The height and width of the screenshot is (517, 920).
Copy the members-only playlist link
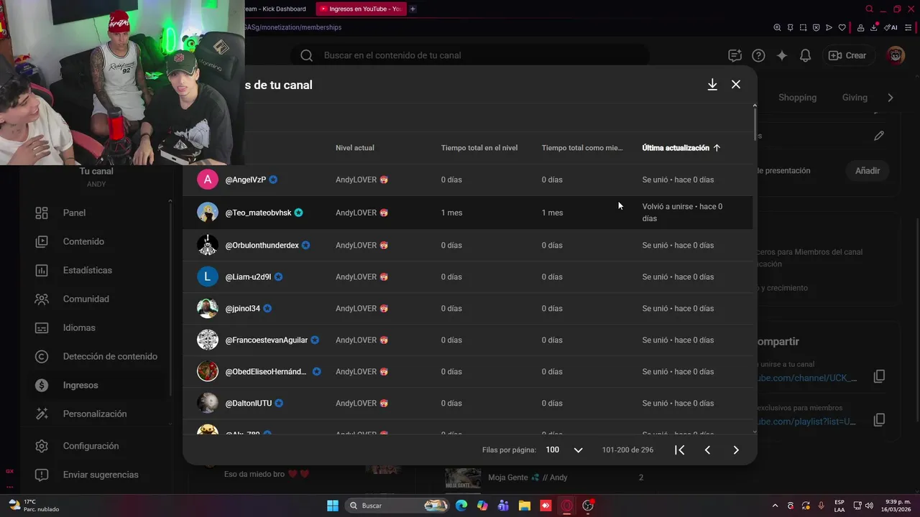tap(879, 420)
